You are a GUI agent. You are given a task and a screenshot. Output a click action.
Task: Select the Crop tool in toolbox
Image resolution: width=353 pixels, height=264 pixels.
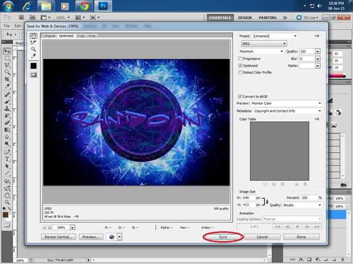pos(7,79)
